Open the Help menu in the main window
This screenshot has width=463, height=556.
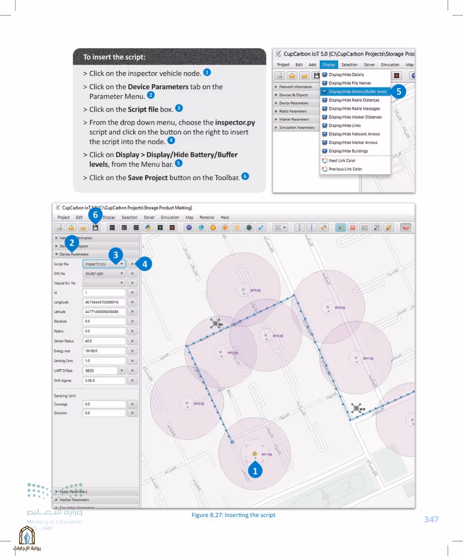coord(225,217)
